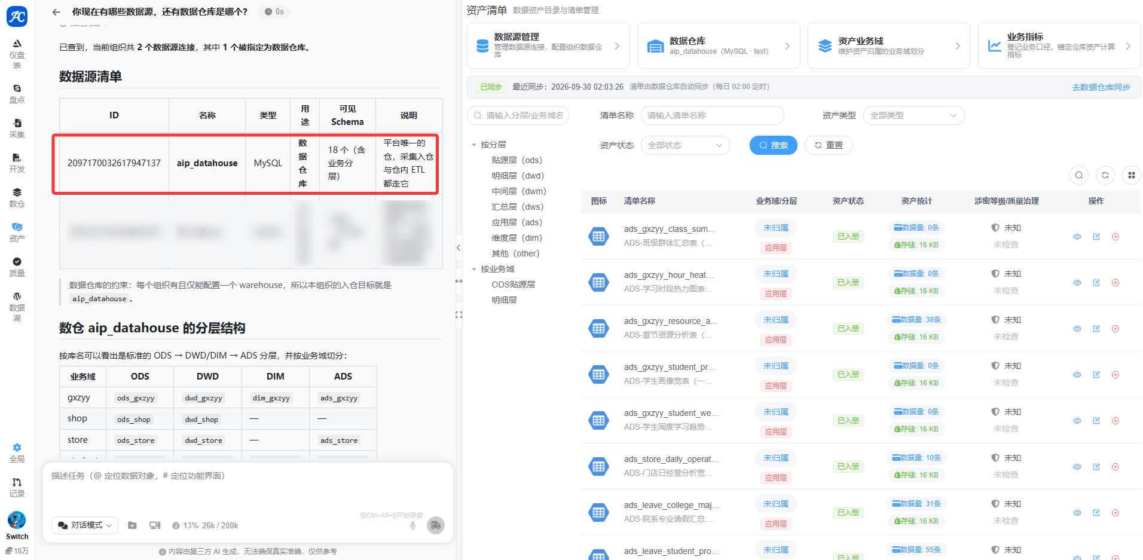Viewport: 1143px width, 560px height.
Task: View ads_gxzyy_hour_heat row with eye icon
Action: tap(1077, 283)
